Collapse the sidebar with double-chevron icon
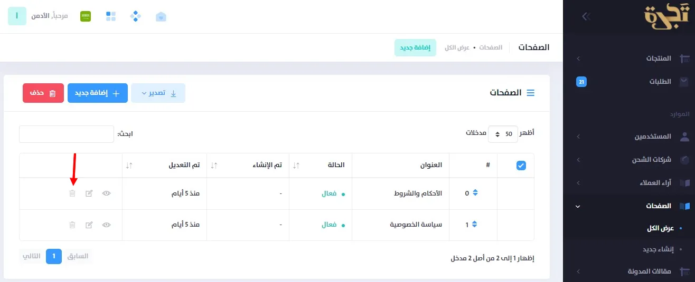The image size is (695, 282). [x=585, y=16]
